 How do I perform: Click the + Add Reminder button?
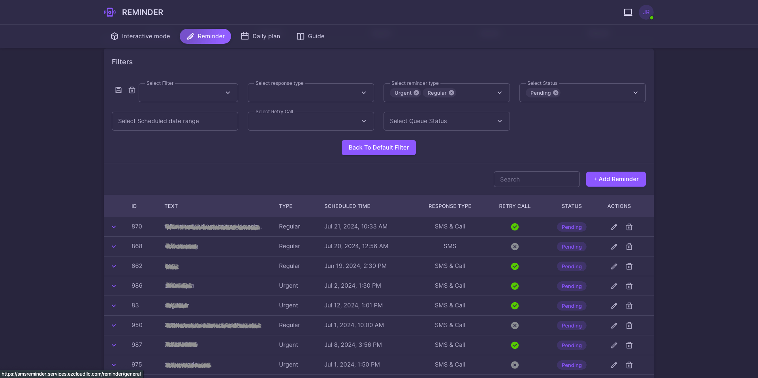coord(616,179)
